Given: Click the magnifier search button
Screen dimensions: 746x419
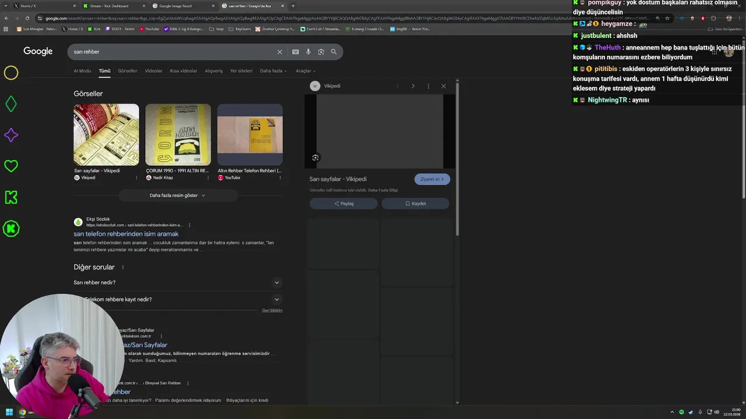Looking at the screenshot, I should click(334, 52).
